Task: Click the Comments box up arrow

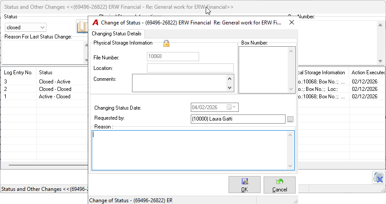Action: tap(229, 79)
